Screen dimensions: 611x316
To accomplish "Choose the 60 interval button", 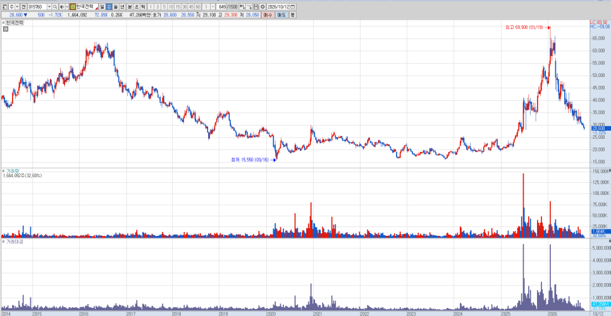I will 198,7.
